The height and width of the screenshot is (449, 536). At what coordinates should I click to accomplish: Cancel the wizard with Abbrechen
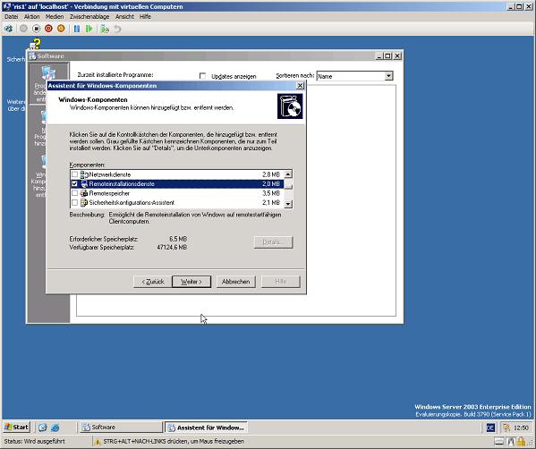(236, 282)
